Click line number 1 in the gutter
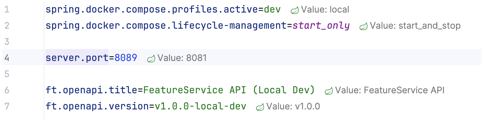Image resolution: width=484 pixels, height=122 pixels. pyautogui.click(x=7, y=10)
